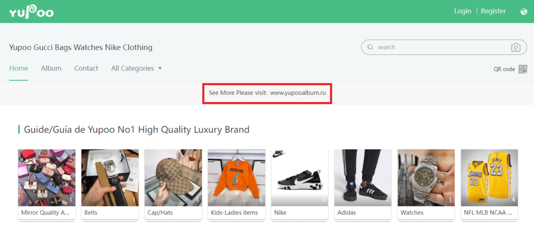Click the Watches album title
534x230 pixels.
tap(412, 213)
